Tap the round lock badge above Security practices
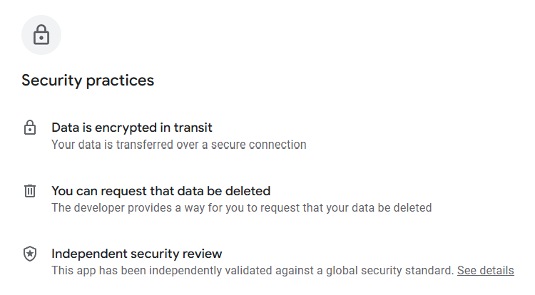Image resolution: width=535 pixels, height=295 pixels. click(41, 35)
